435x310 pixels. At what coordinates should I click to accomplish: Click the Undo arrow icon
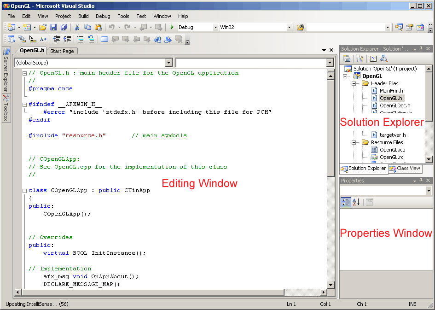tap(111, 27)
